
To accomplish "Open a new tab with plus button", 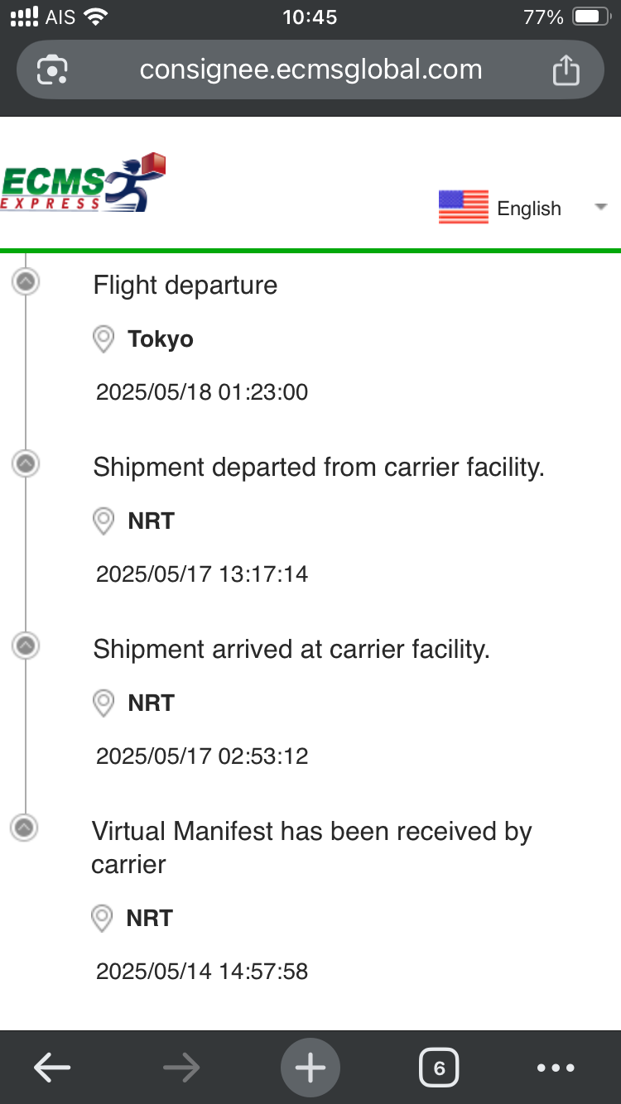I will coord(310,1068).
